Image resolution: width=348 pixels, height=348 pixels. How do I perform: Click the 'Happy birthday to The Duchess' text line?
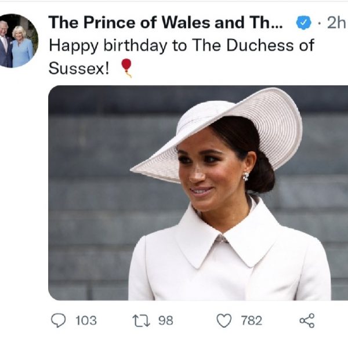182,45
